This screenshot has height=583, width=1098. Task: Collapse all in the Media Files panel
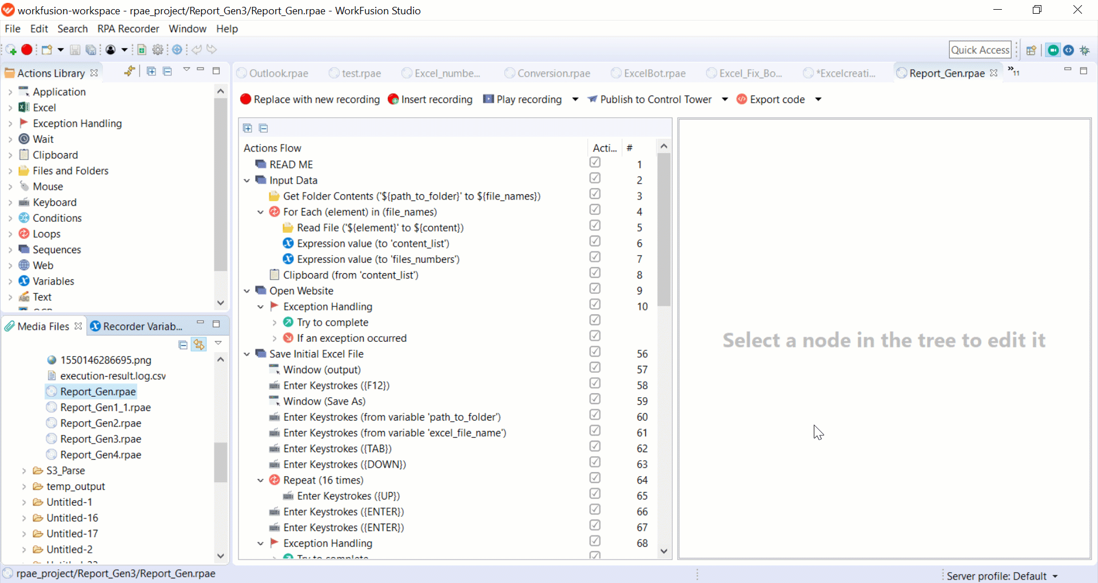(183, 345)
